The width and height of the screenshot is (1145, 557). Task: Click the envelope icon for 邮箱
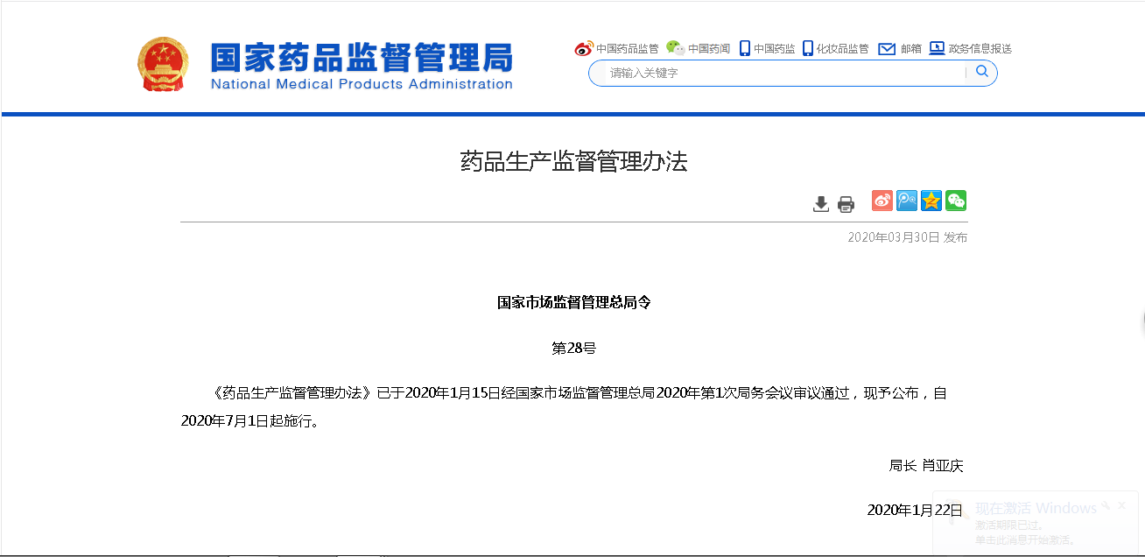tap(887, 49)
